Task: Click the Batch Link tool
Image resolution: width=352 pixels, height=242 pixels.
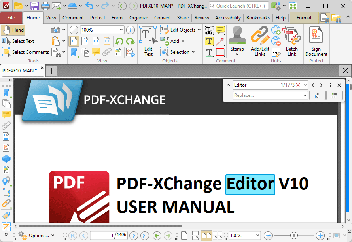Action: click(291, 41)
